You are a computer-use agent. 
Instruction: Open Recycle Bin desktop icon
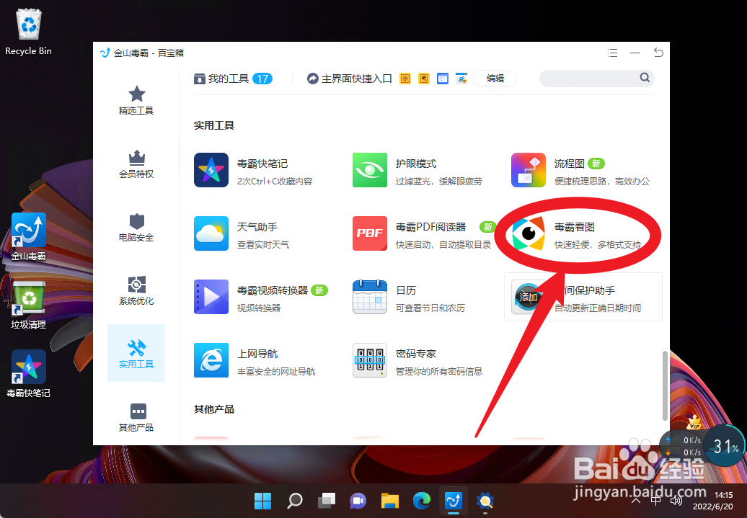(29, 32)
